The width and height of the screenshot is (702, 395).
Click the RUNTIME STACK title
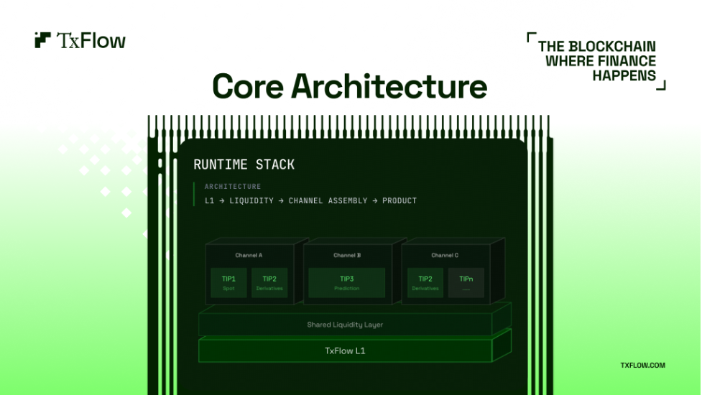point(244,164)
